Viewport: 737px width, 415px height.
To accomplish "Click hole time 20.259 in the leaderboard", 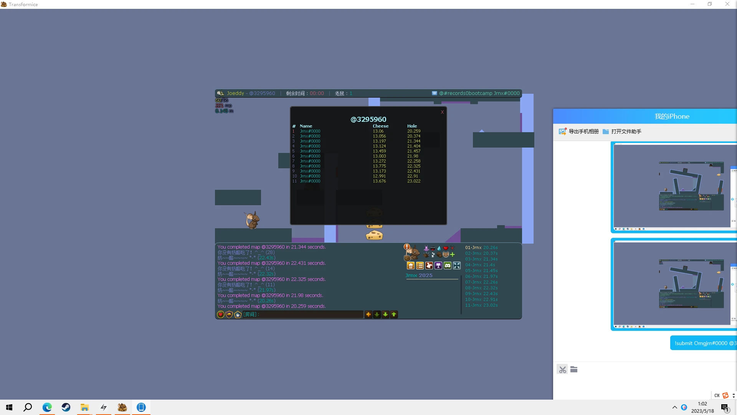I will coord(414,131).
